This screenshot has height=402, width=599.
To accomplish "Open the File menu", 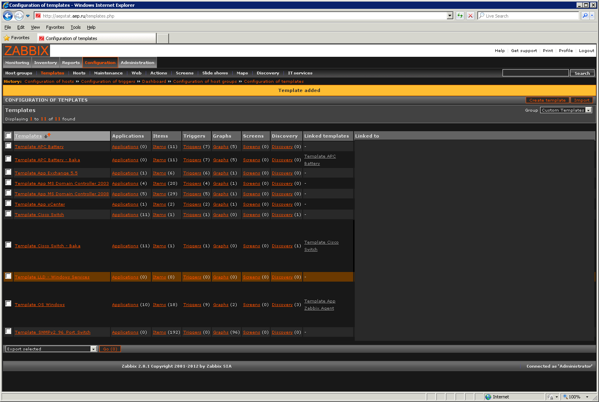I will tap(8, 27).
